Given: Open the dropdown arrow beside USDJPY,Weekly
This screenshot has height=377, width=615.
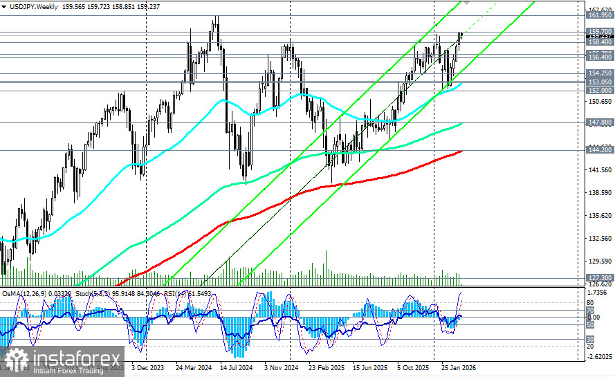Looking at the screenshot, I should (3, 7).
